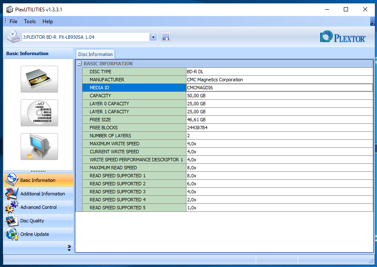
Task: Click the Basic Information disc icon in sidebar
Action: [x=11, y=180]
